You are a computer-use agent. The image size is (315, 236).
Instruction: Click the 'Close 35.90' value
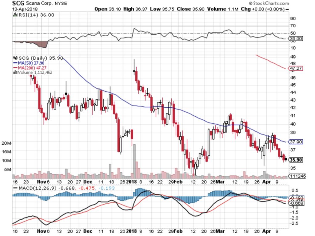click(x=190, y=9)
